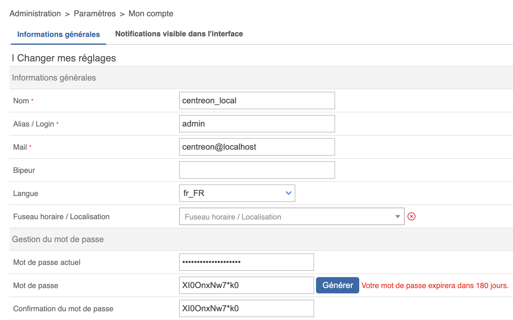Click the Fuseau horaire / Localisation row label
513x320 pixels.
point(61,217)
